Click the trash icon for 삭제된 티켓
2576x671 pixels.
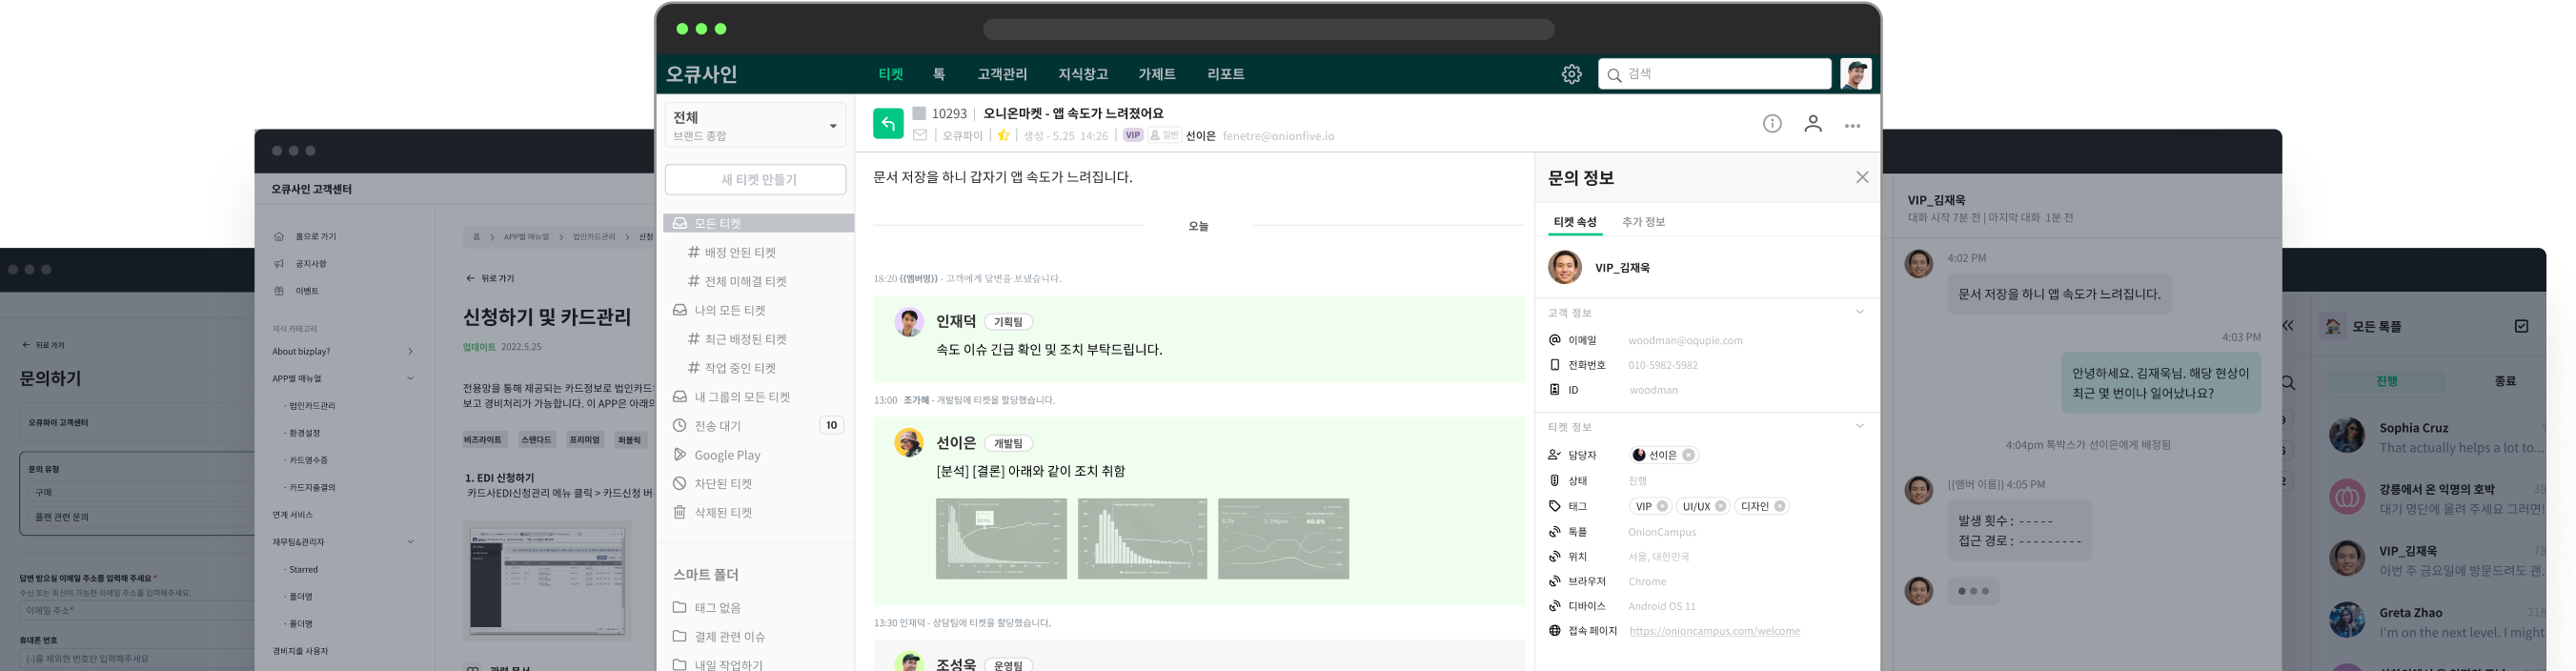pos(679,512)
